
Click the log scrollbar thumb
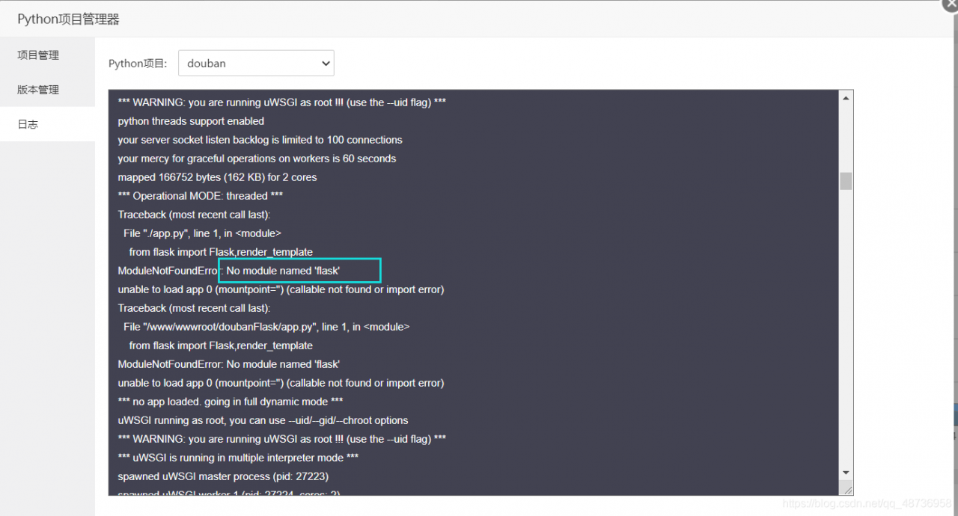(846, 181)
